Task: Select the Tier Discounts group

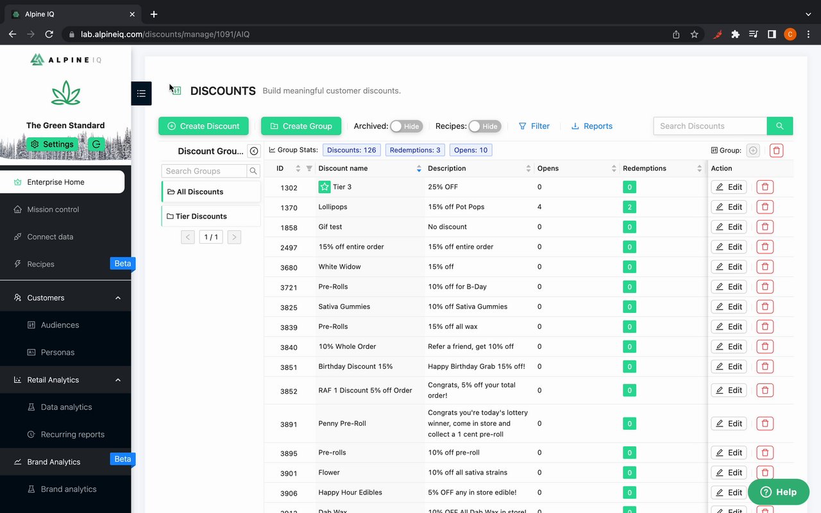Action: coord(211,216)
